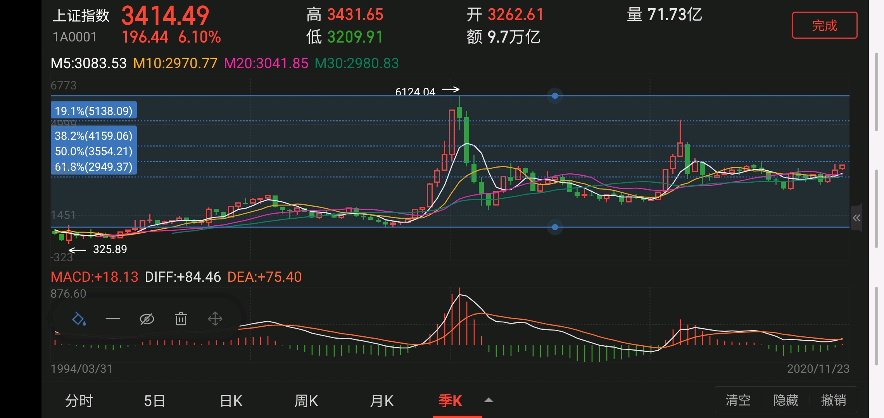884x418 pixels.
Task: Expand side panel with double chevron
Action: tap(856, 218)
